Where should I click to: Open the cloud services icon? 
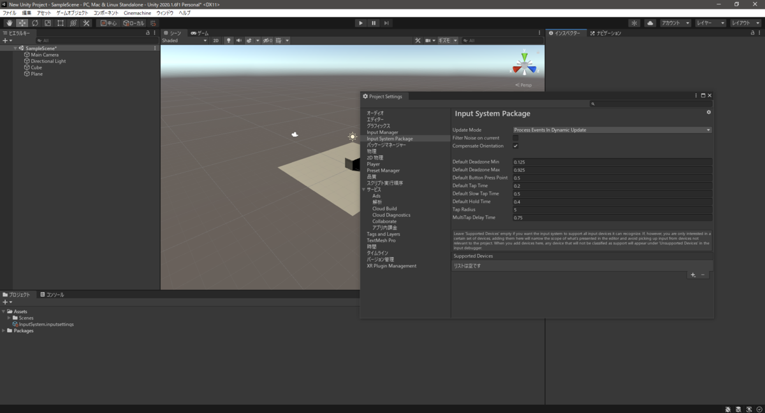[650, 23]
